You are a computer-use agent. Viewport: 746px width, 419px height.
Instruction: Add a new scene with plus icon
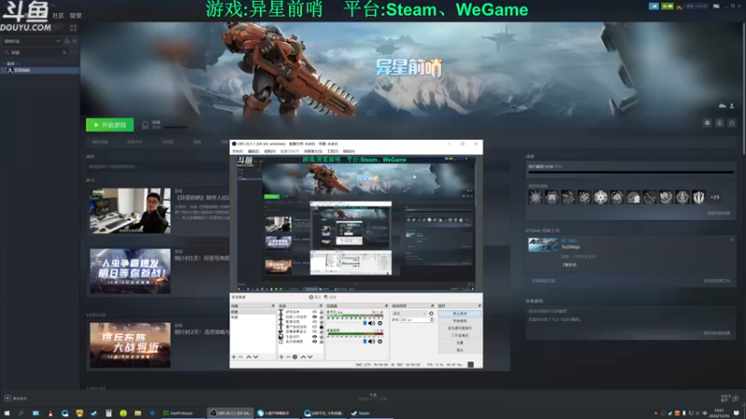(x=234, y=357)
